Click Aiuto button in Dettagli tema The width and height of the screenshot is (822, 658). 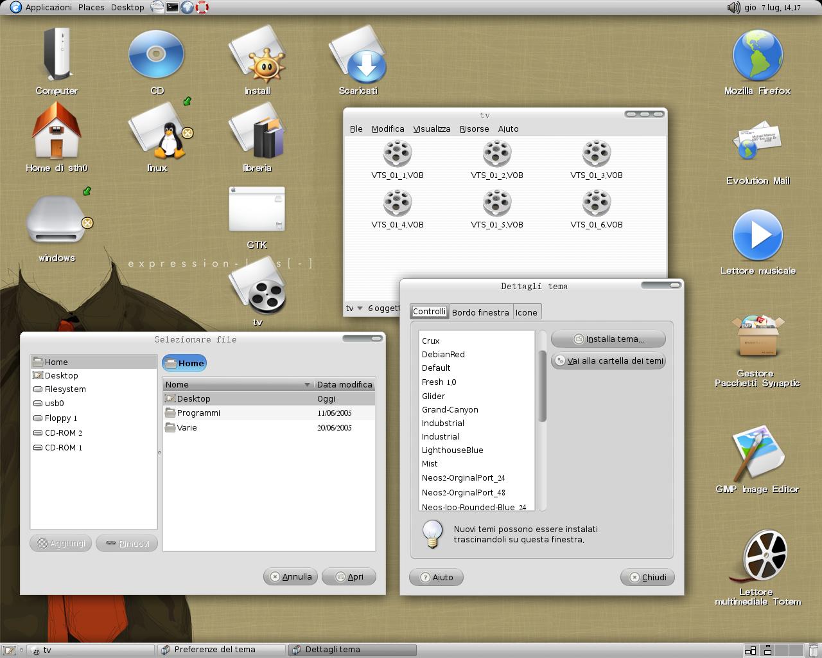436,577
